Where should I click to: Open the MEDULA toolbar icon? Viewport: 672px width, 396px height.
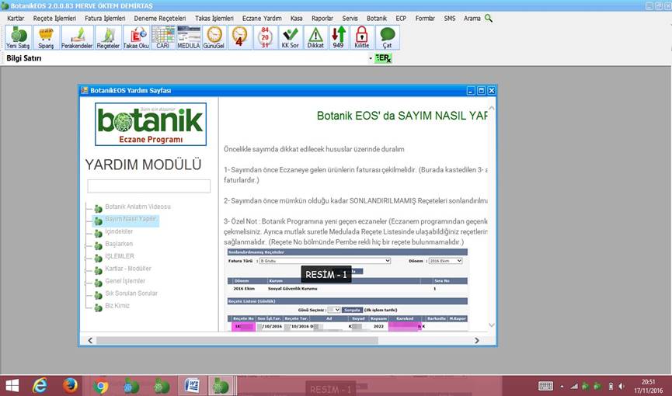(188, 37)
